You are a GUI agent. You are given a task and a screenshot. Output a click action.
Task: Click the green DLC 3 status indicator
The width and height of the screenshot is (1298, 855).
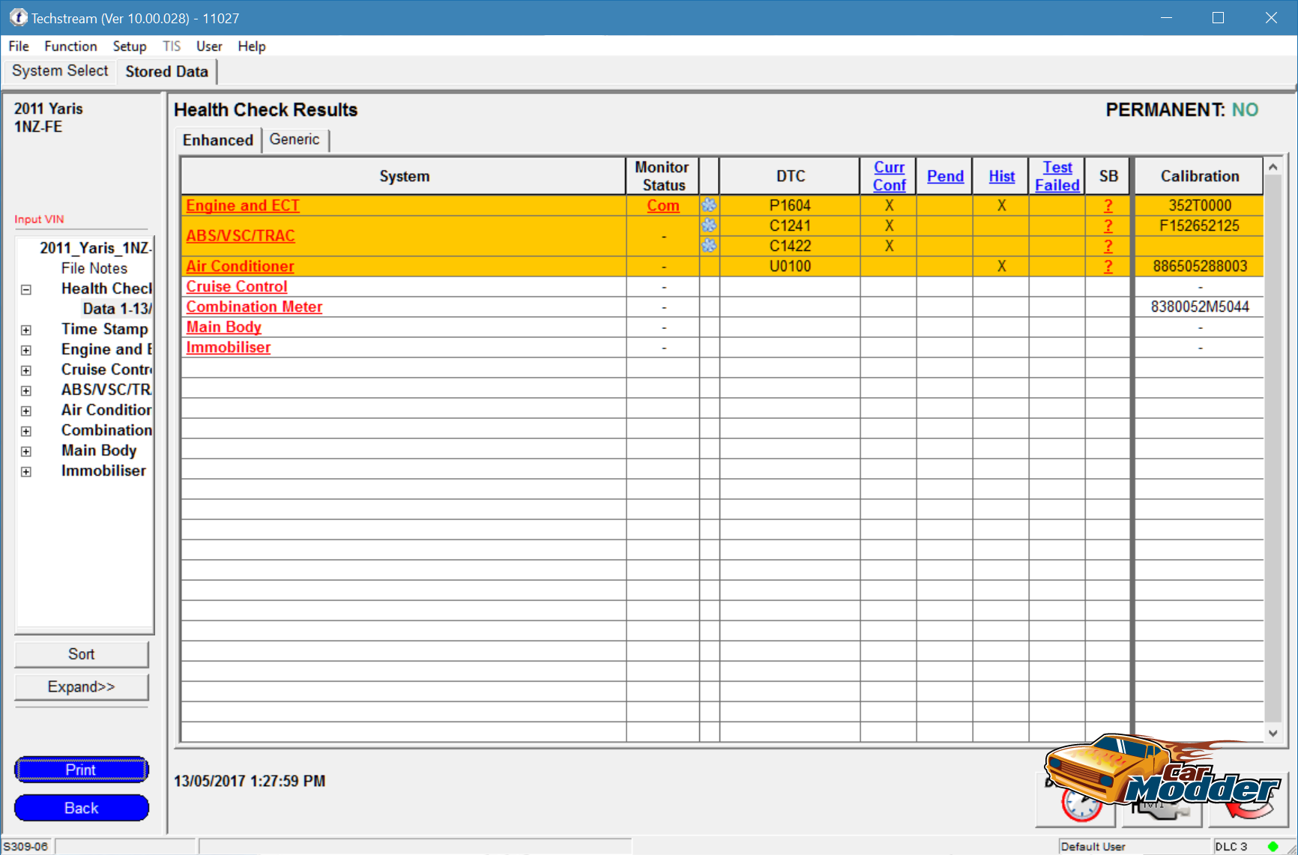pyautogui.click(x=1273, y=847)
